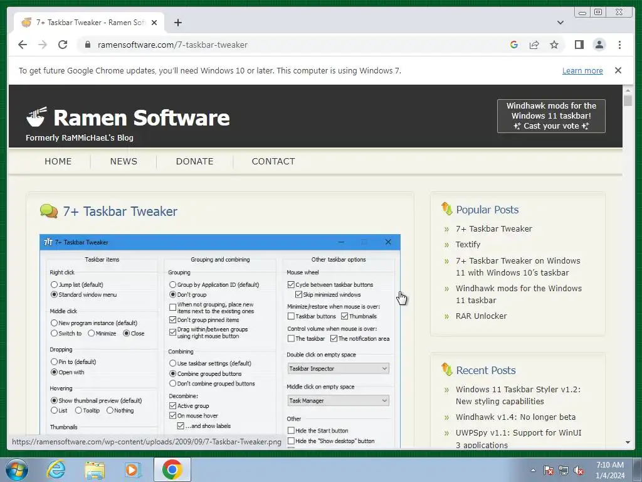Select the 7+ Taskbar Tweaker browser tab
Image resolution: width=642 pixels, height=482 pixels.
pyautogui.click(x=90, y=23)
